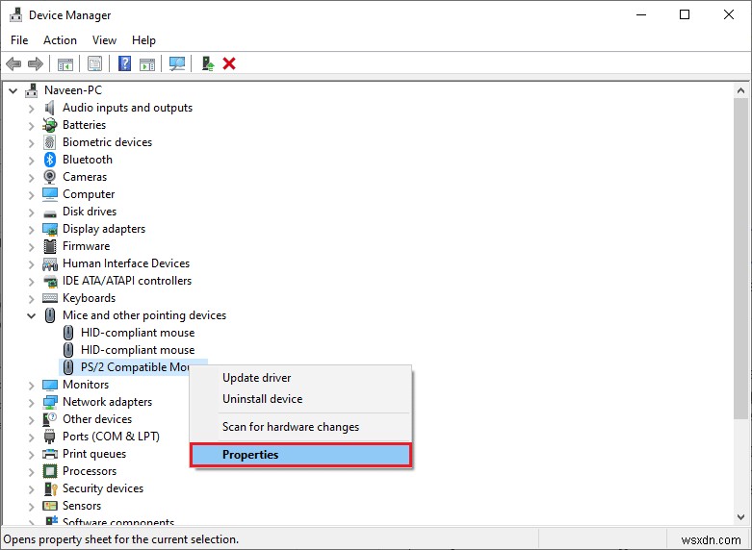Screen dimensions: 752x550
Task: Click scrollbar down arrow
Action: [x=740, y=517]
